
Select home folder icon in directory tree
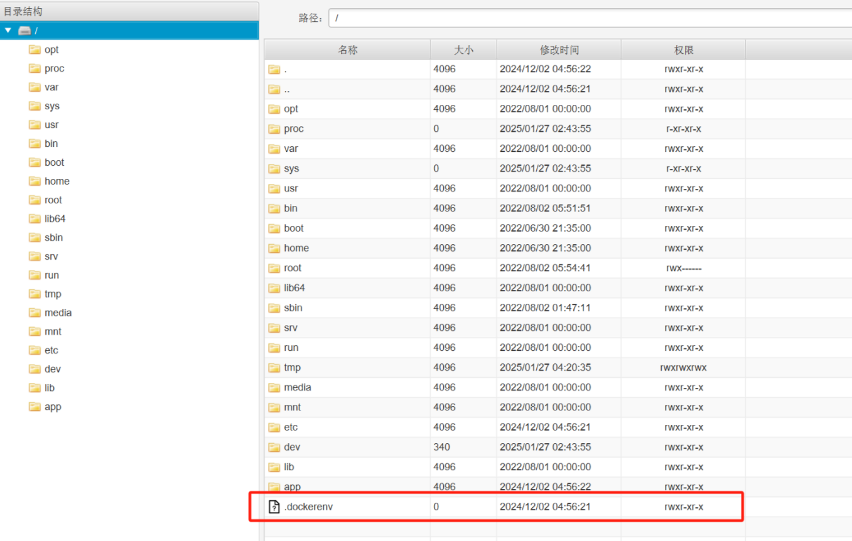click(35, 181)
